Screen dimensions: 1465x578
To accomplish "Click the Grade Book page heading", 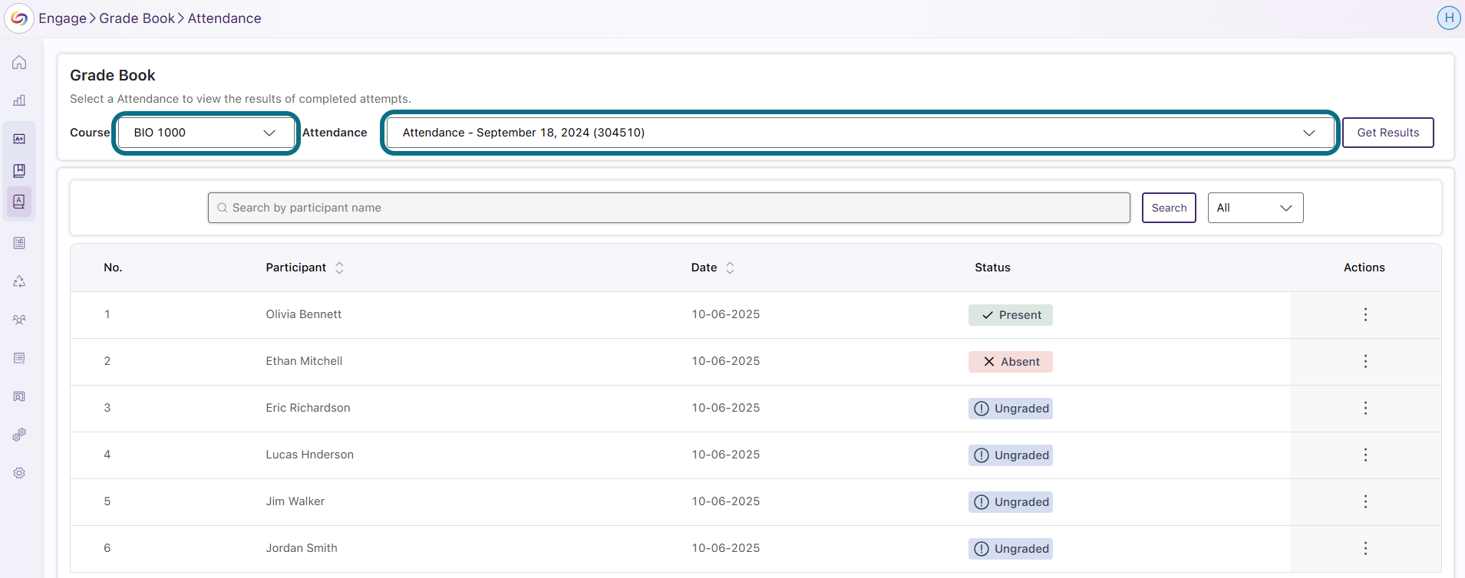I will [113, 75].
